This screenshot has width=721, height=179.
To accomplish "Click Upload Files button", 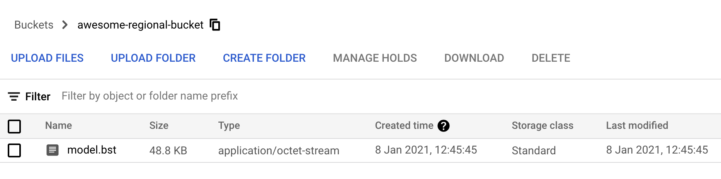I will point(47,58).
